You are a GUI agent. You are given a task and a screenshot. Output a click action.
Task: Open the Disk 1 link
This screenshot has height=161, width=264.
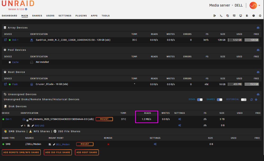[15, 40]
